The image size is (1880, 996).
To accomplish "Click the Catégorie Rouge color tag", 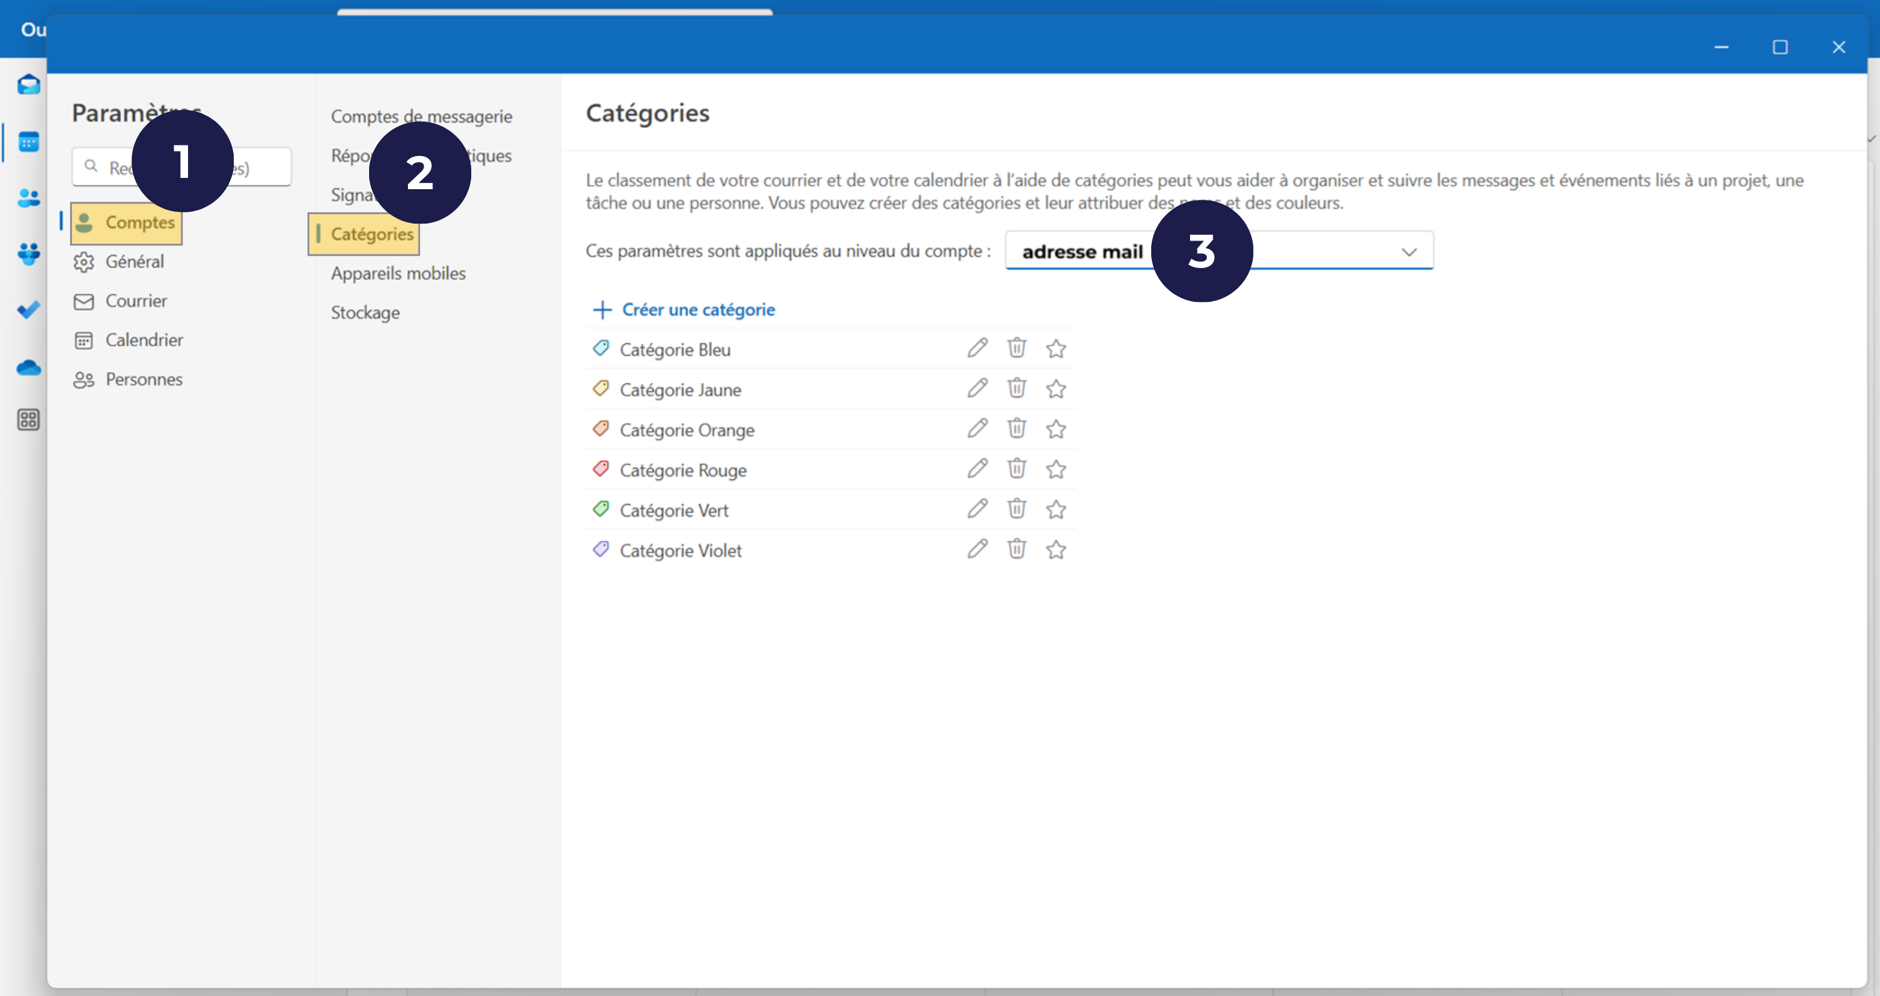I will tap(600, 469).
